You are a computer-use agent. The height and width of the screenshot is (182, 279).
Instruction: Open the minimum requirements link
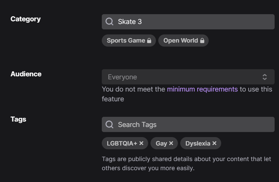202,89
